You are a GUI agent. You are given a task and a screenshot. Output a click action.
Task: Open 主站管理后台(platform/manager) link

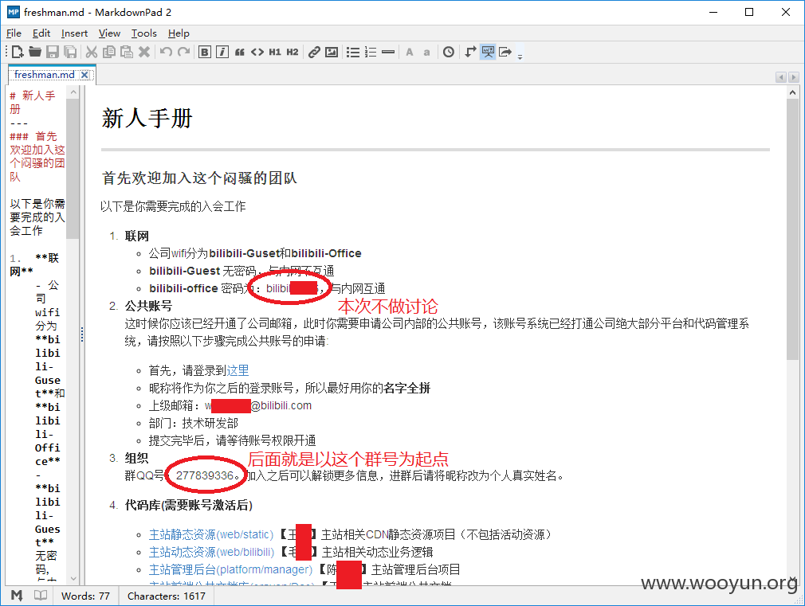pos(230,569)
